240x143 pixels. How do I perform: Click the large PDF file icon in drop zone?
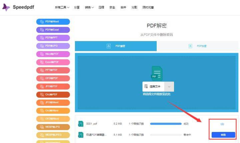(x=157, y=74)
